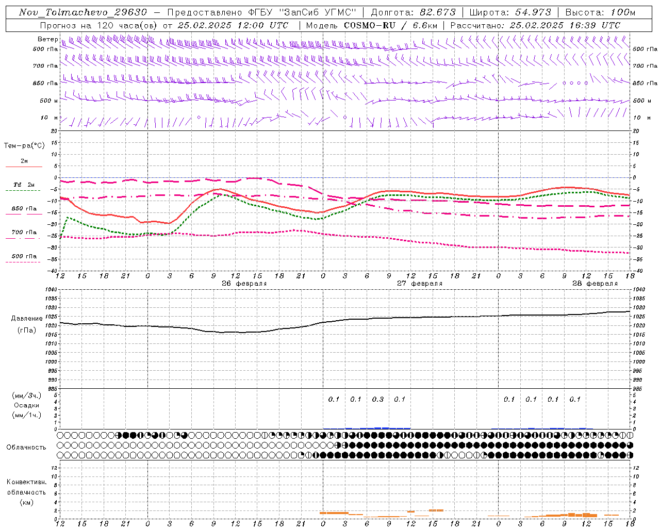The image size is (660, 528).
Task: Click the '27 февраля' date label
Action: (419, 284)
